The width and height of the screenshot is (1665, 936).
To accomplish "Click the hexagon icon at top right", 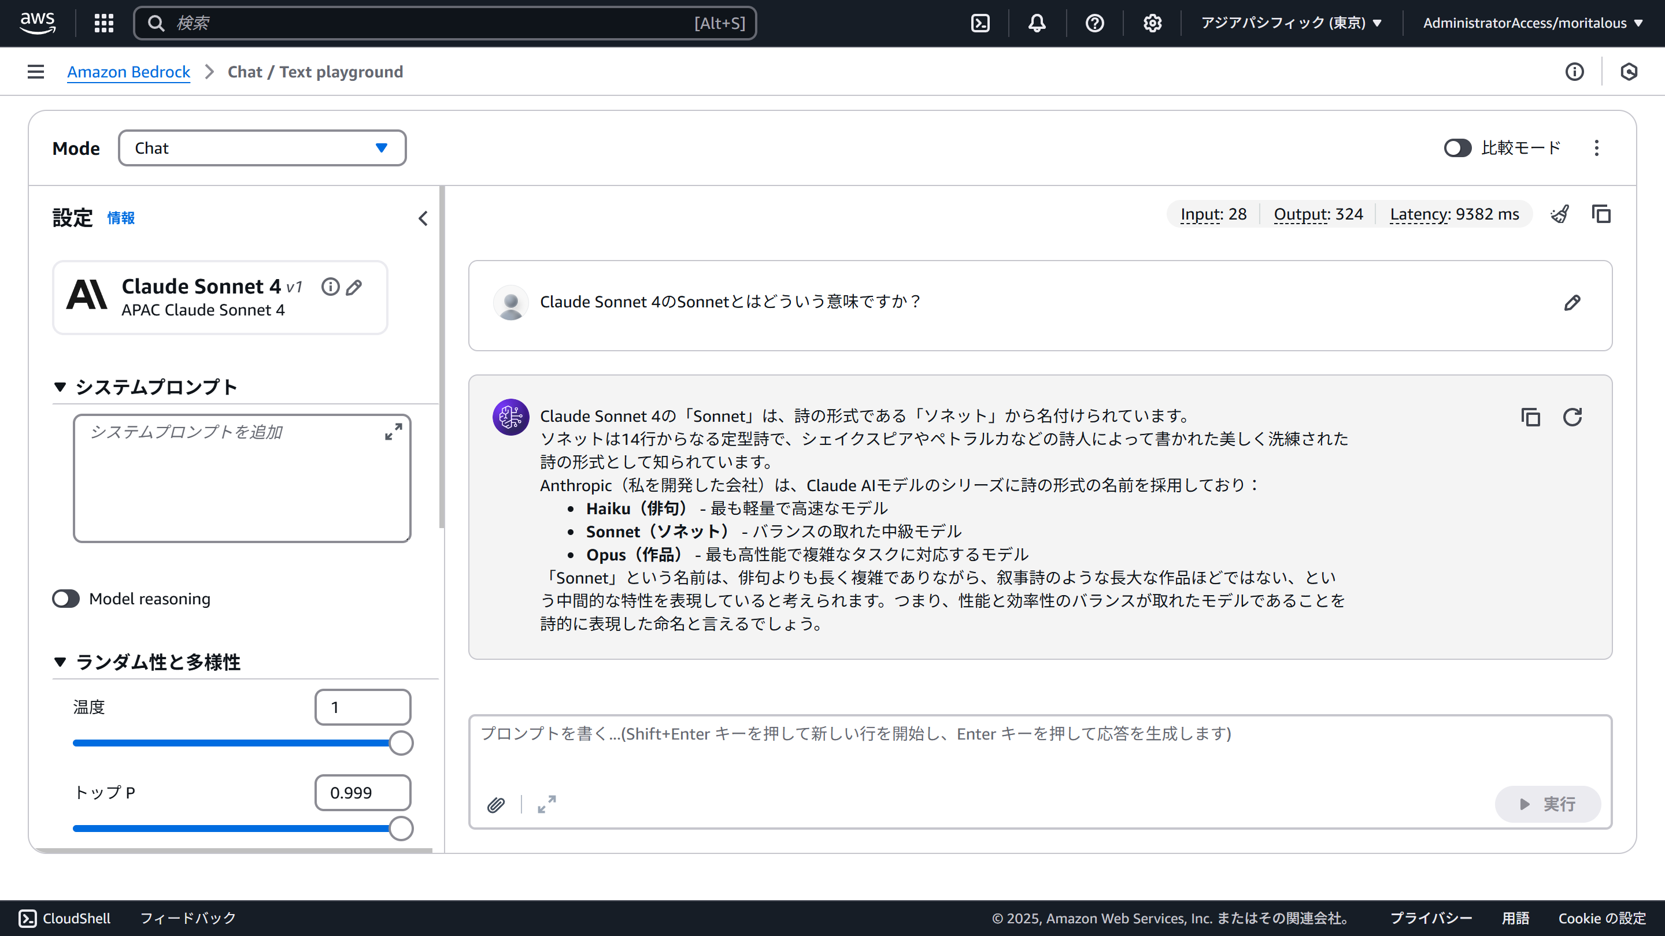I will (1629, 72).
